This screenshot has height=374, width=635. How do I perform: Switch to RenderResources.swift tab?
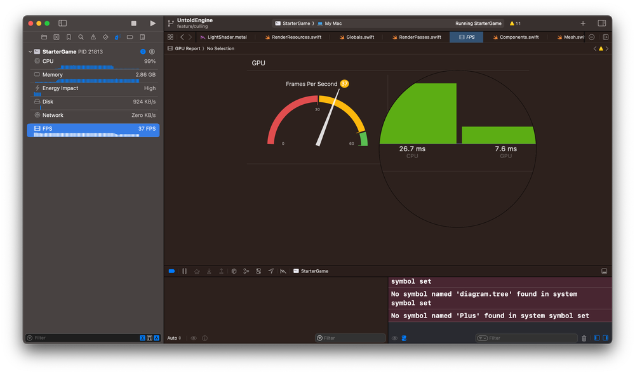[293, 37]
